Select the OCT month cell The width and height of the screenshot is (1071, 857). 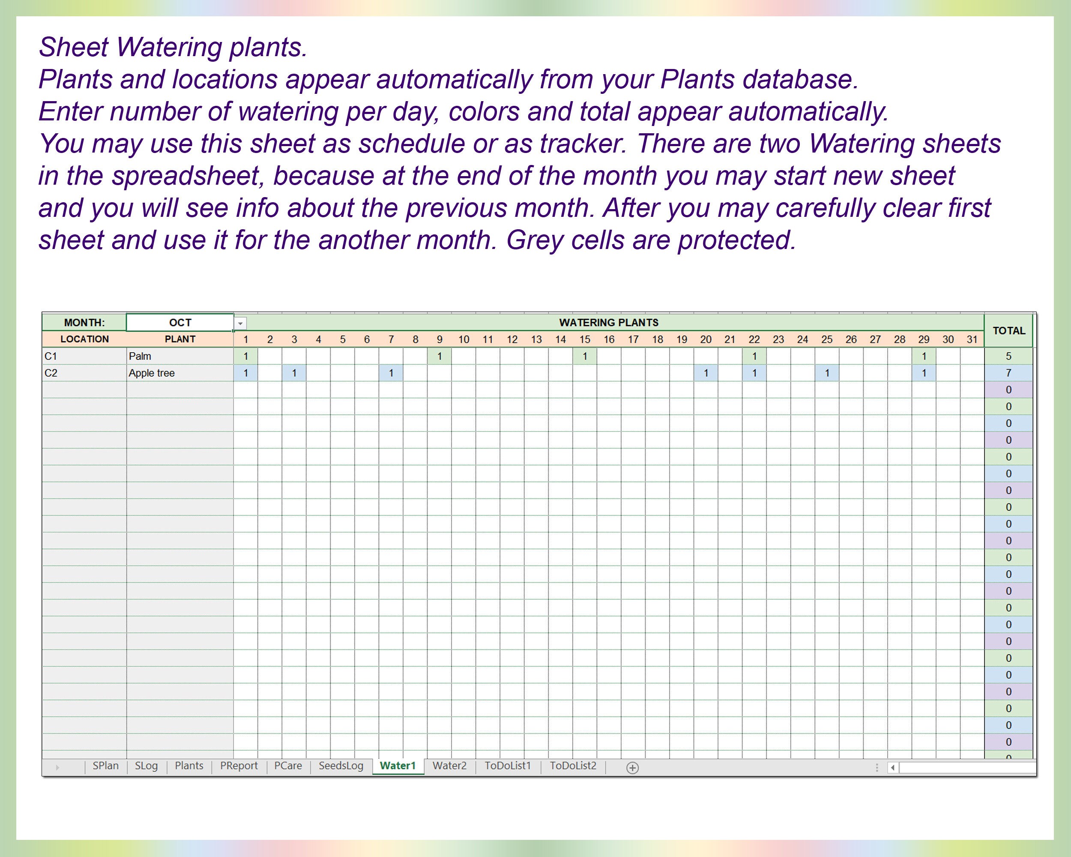pos(180,322)
